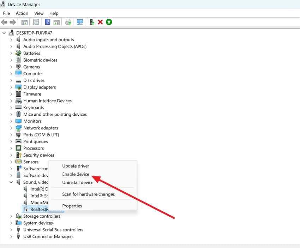Expand the Computer category chevron
300x248 pixels.
[x=11, y=74]
